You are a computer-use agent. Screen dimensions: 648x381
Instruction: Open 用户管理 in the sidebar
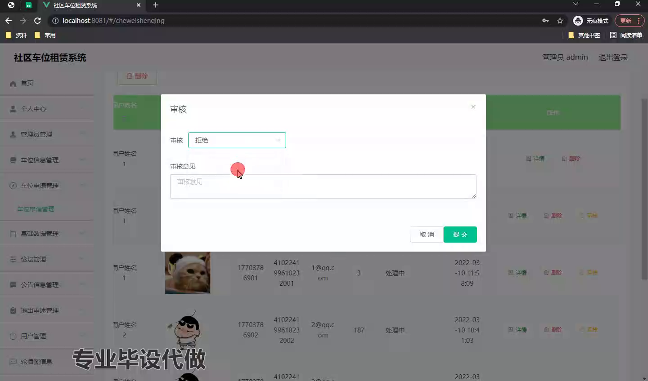[34, 336]
